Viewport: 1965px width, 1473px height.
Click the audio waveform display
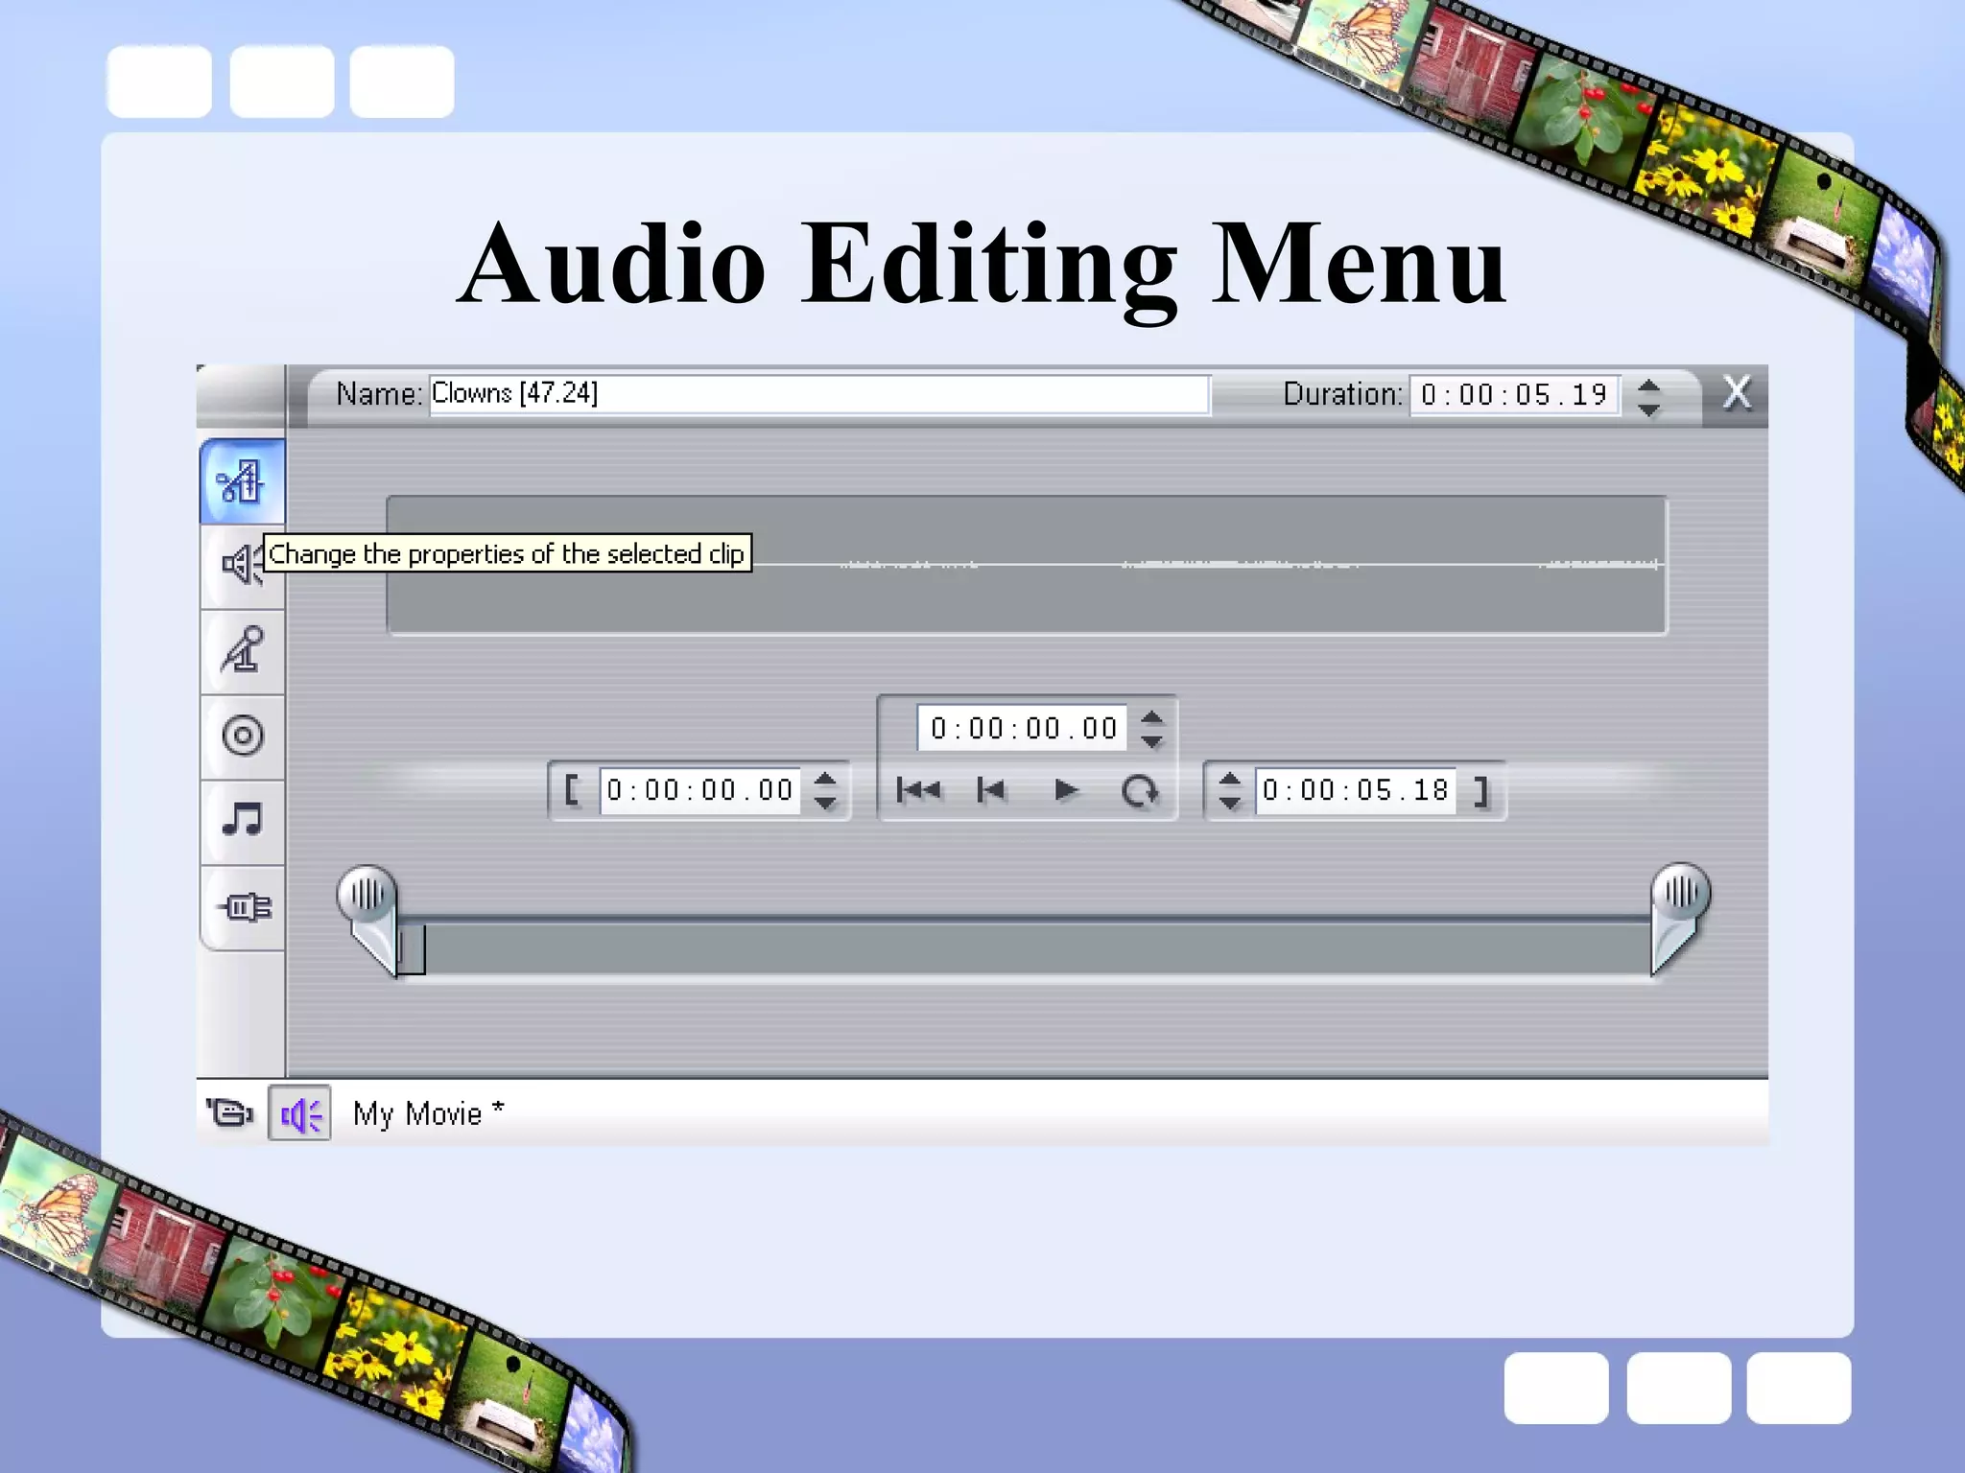pyautogui.click(x=1027, y=565)
